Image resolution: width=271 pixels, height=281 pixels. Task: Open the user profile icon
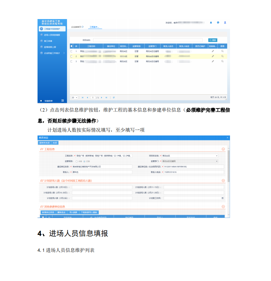click(x=225, y=23)
